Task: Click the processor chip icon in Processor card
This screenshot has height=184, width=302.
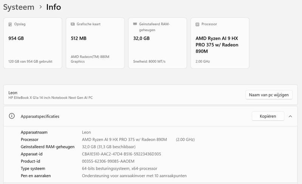Action: pos(197,24)
